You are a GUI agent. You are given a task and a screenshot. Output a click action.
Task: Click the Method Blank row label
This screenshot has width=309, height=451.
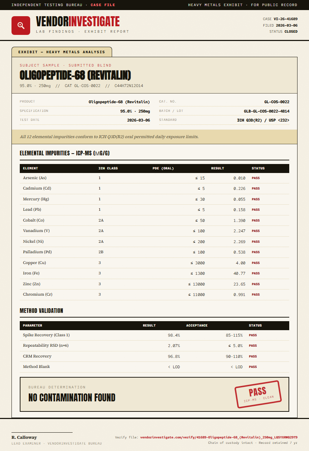[36, 367]
